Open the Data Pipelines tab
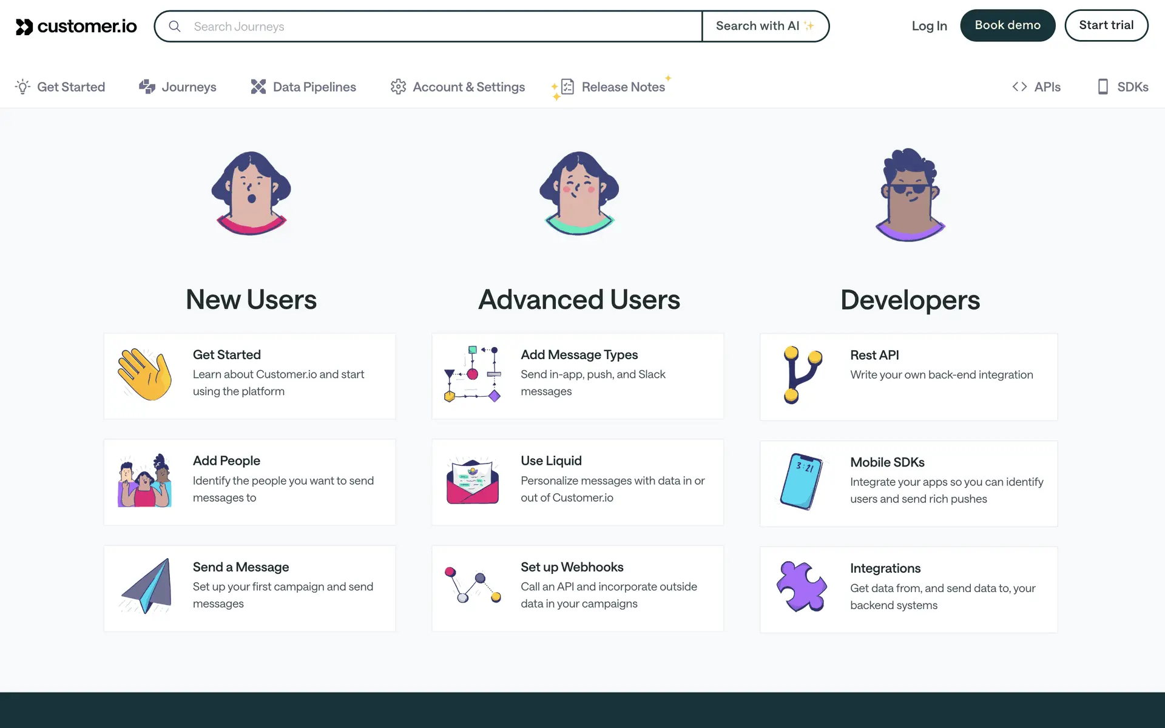Screen dimensions: 1165x728 tap(303, 87)
